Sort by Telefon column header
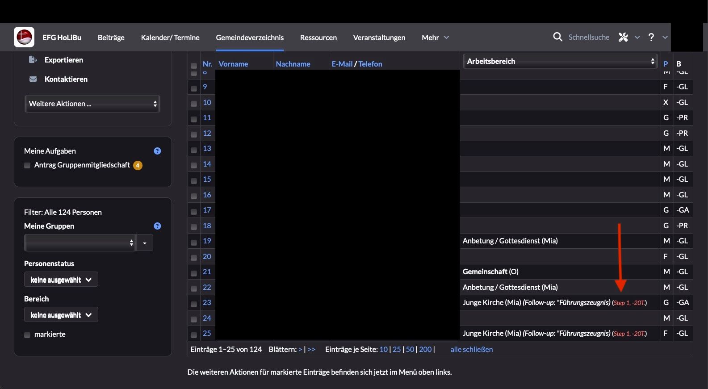 tap(370, 64)
